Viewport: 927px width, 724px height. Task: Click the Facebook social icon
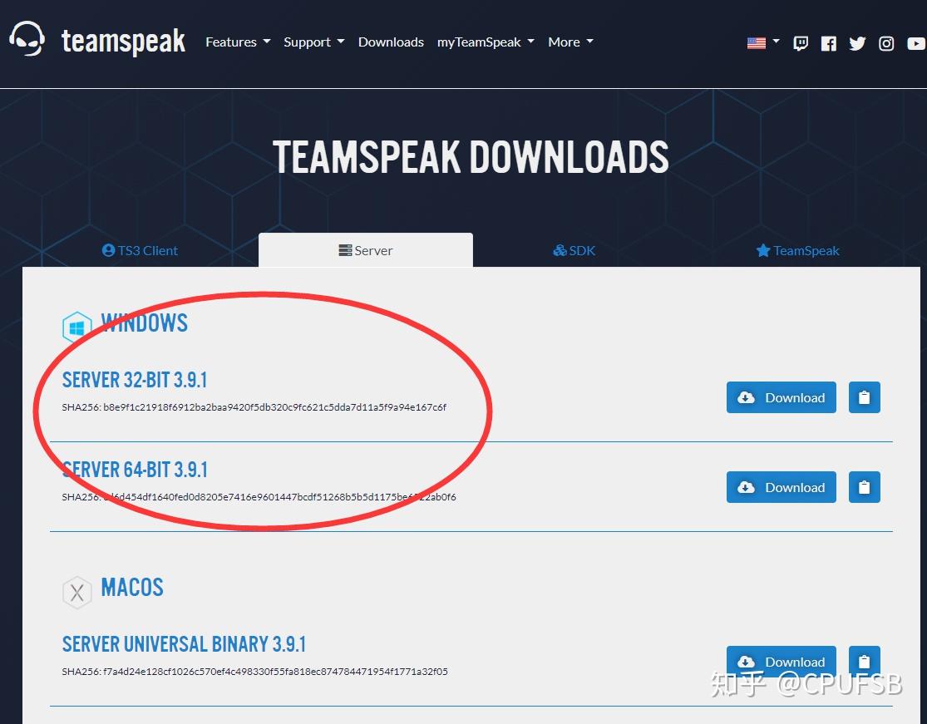tap(828, 42)
